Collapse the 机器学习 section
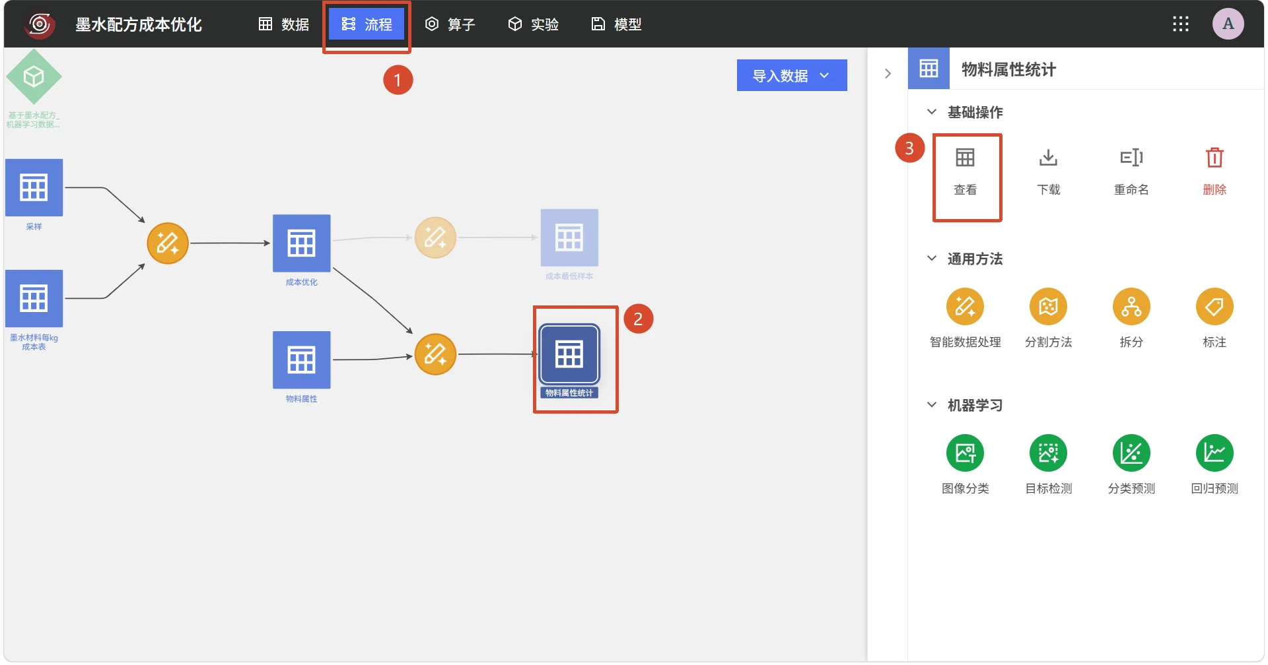This screenshot has height=665, width=1268. coord(932,405)
